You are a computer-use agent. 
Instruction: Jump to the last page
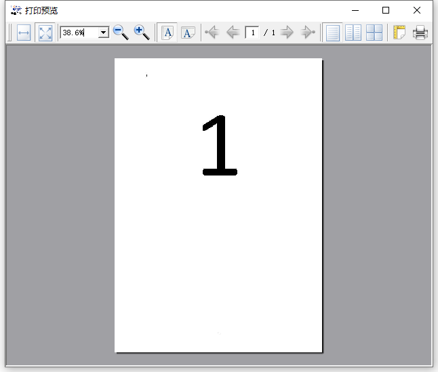click(x=308, y=33)
